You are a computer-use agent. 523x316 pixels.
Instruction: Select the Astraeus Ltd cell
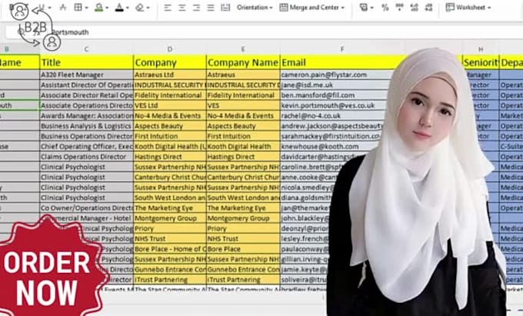[x=170, y=75]
